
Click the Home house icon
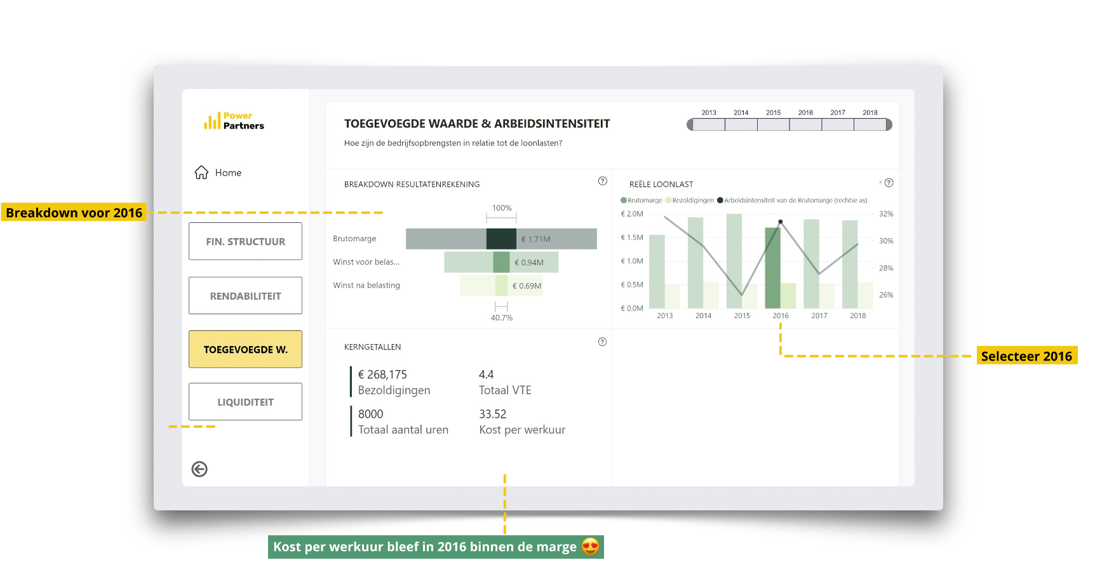click(201, 173)
